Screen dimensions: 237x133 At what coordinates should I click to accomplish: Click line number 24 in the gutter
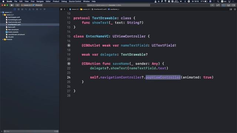point(69,77)
